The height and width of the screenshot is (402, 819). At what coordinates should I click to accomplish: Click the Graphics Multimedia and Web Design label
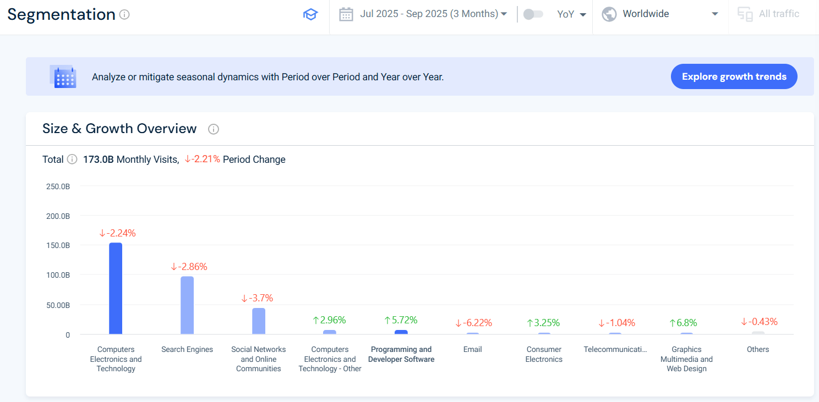[x=686, y=359]
